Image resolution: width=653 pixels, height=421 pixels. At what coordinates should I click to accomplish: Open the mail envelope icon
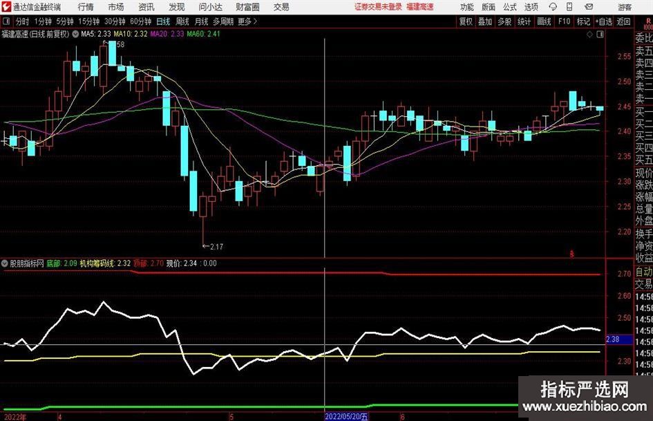[589, 7]
